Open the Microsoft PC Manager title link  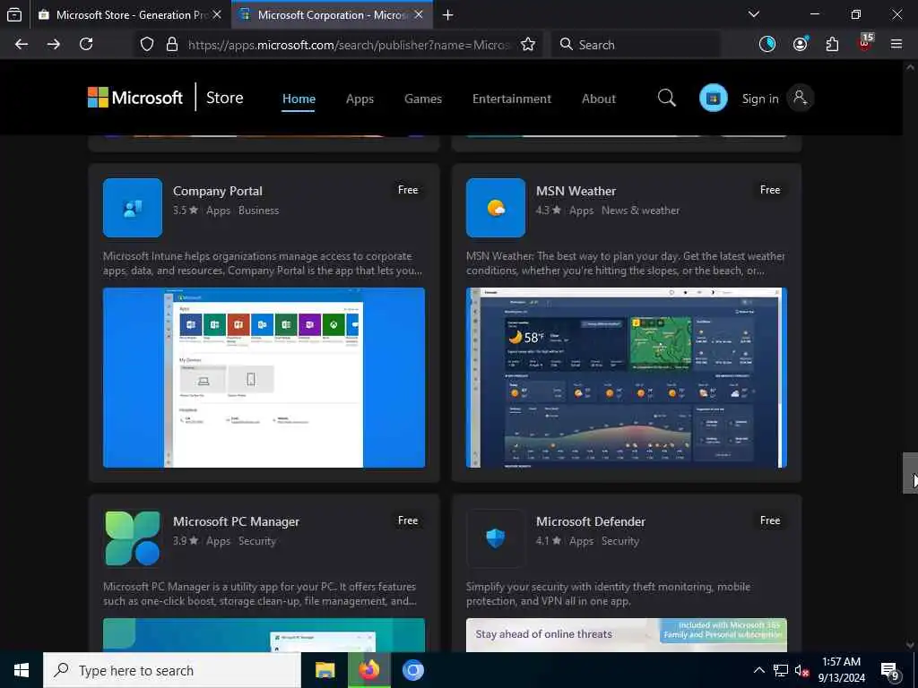pyautogui.click(x=236, y=522)
